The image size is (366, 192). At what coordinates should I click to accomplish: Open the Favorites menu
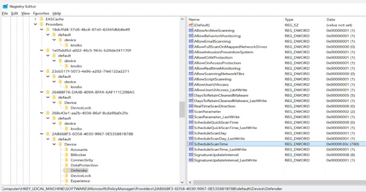click(x=41, y=13)
